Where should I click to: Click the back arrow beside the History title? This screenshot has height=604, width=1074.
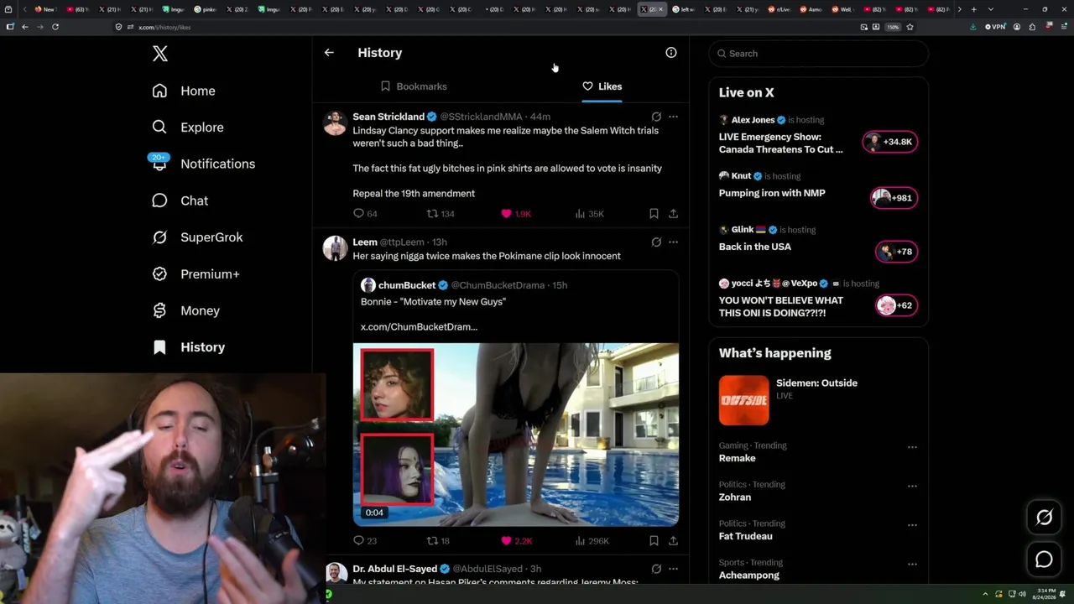[x=329, y=53]
